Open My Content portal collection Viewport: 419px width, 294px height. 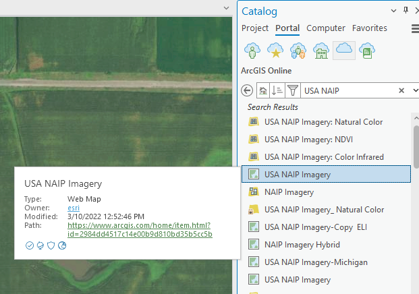252,50
